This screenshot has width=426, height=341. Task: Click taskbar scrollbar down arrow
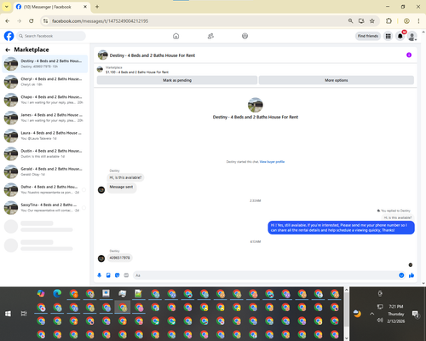[347, 338]
